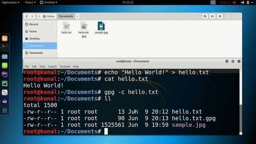Open Recent in the sidebar
The height and width of the screenshot is (144, 256).
40,24
